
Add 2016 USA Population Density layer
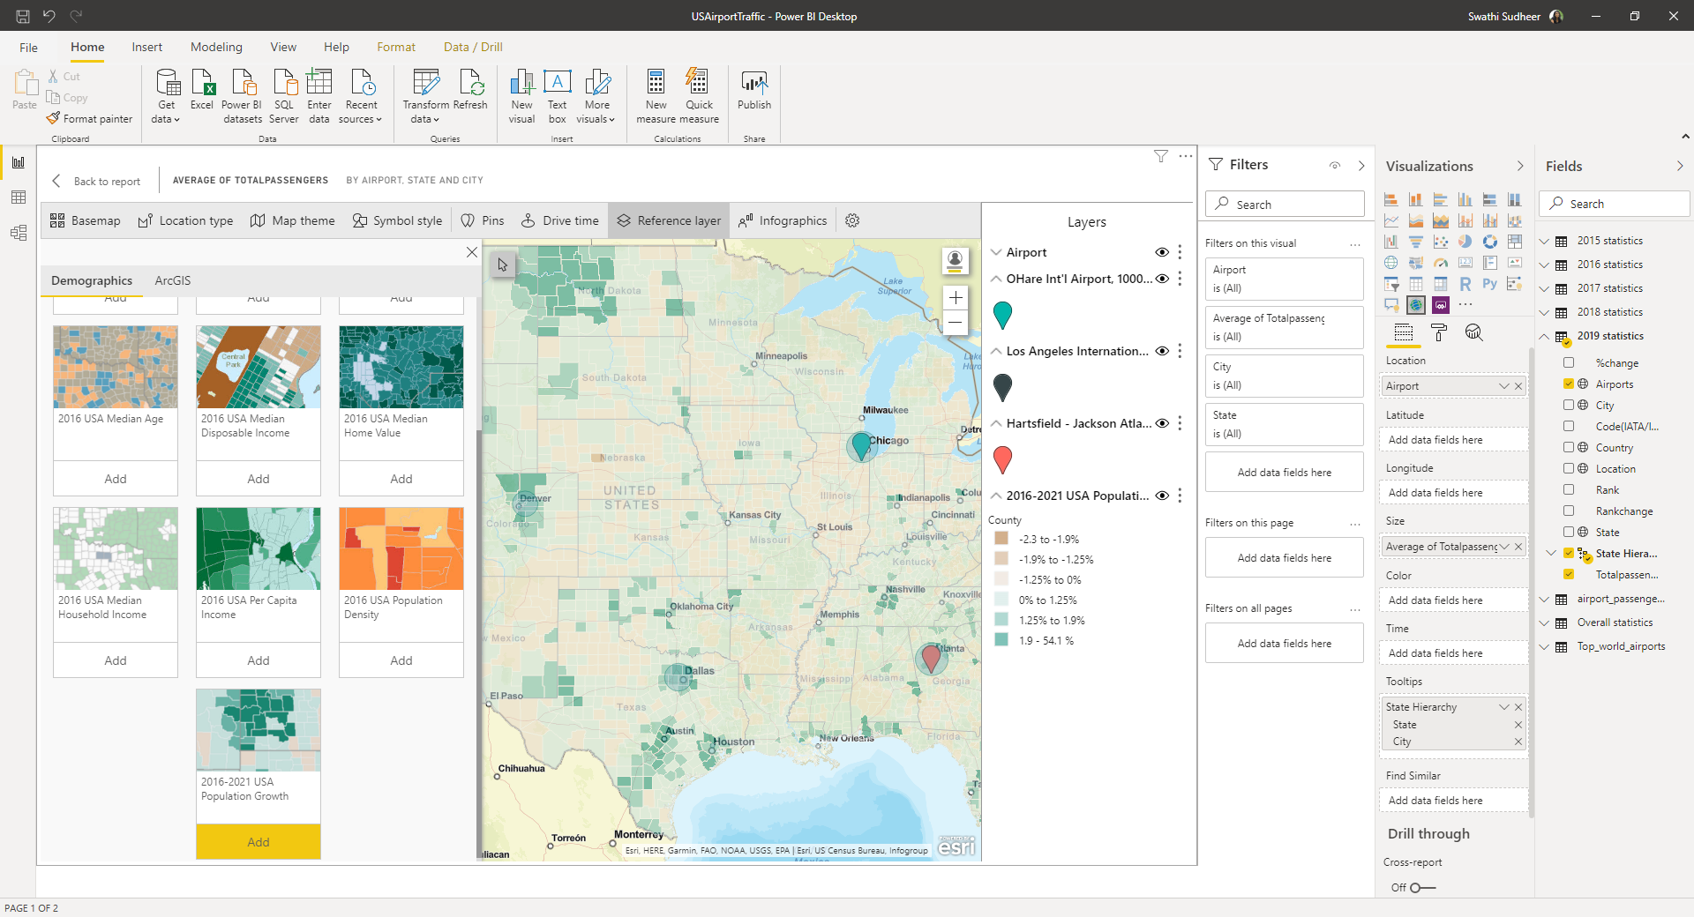coord(401,660)
